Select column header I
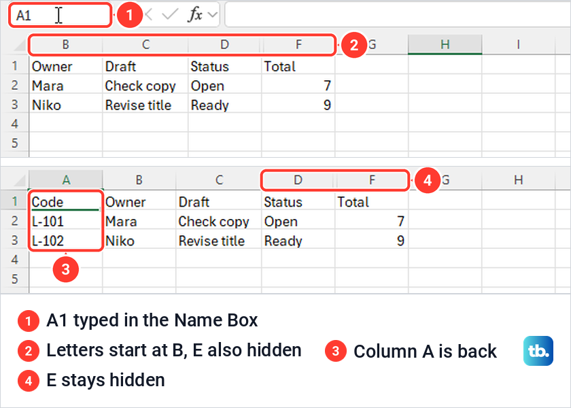 518,45
